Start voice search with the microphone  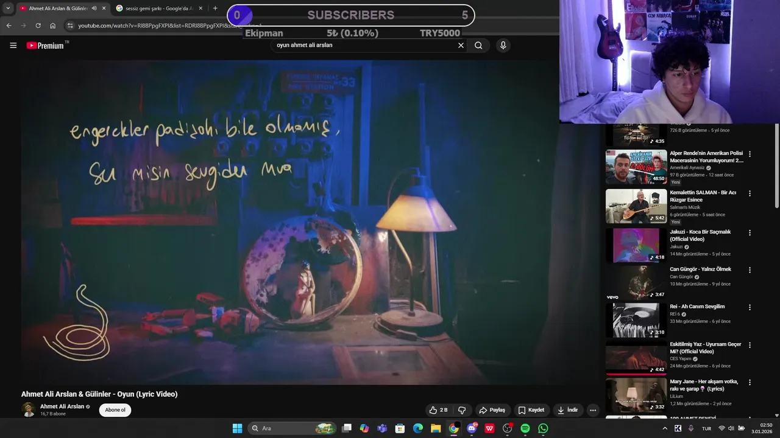click(x=503, y=45)
